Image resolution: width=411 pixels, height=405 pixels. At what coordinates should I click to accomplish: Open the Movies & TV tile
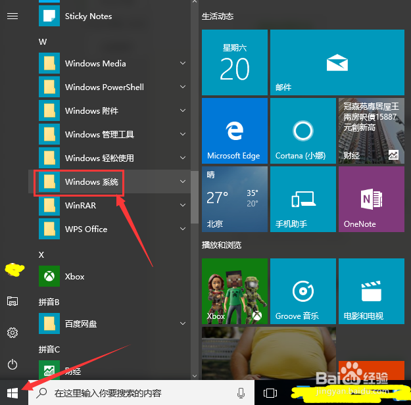[372, 291]
